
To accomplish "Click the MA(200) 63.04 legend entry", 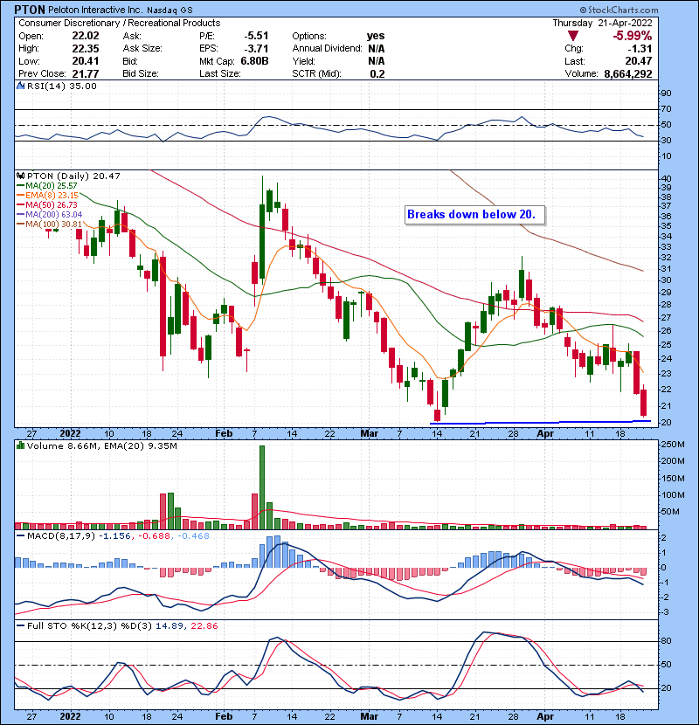I will point(50,215).
